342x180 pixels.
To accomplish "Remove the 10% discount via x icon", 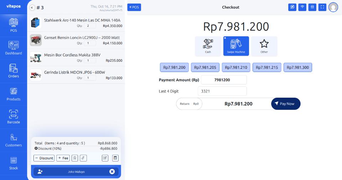I will (x=36, y=148).
